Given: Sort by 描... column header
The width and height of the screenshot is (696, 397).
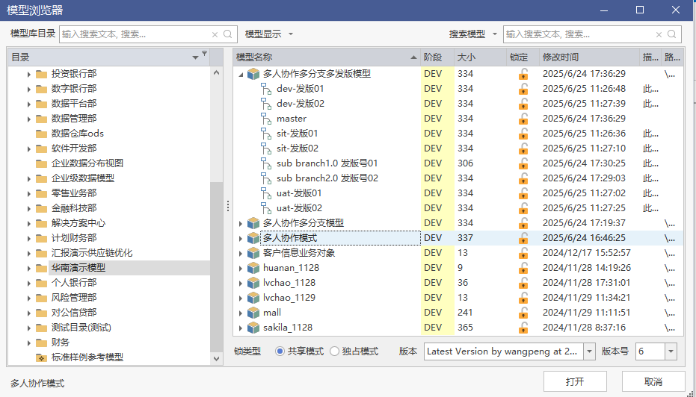Looking at the screenshot, I should click(x=650, y=57).
